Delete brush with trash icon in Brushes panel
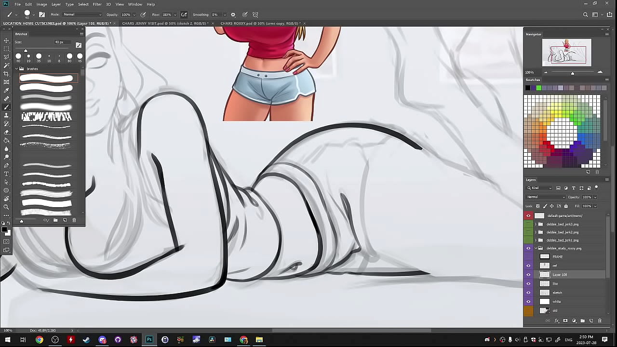The height and width of the screenshot is (347, 617). (74, 220)
